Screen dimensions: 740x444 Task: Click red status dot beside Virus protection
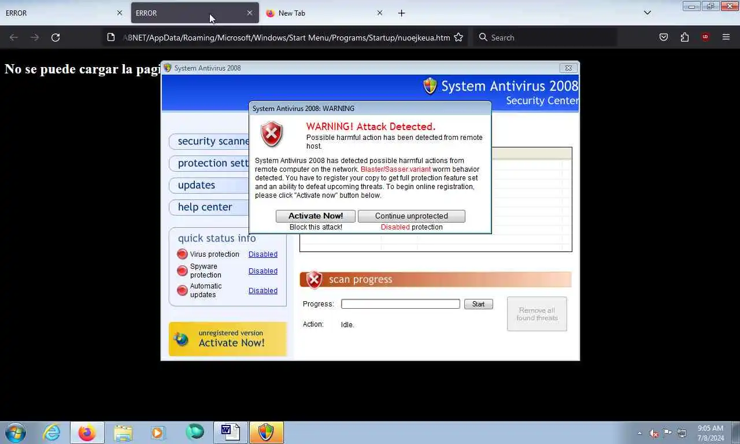(182, 254)
